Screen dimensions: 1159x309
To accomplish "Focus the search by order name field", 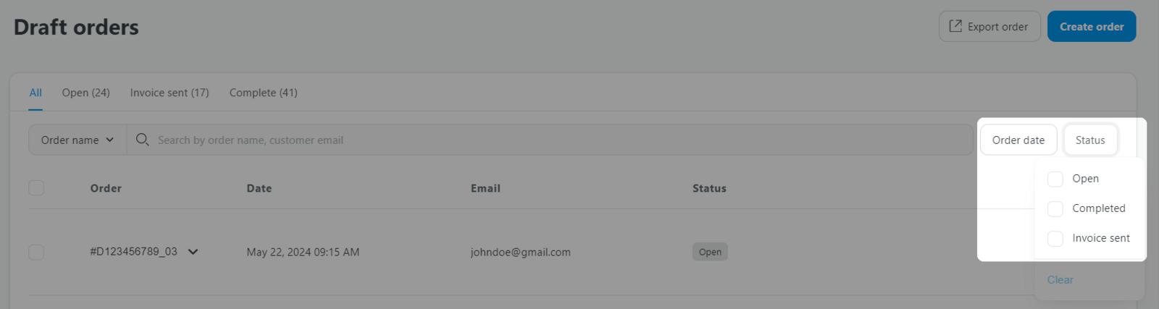I will 550,140.
